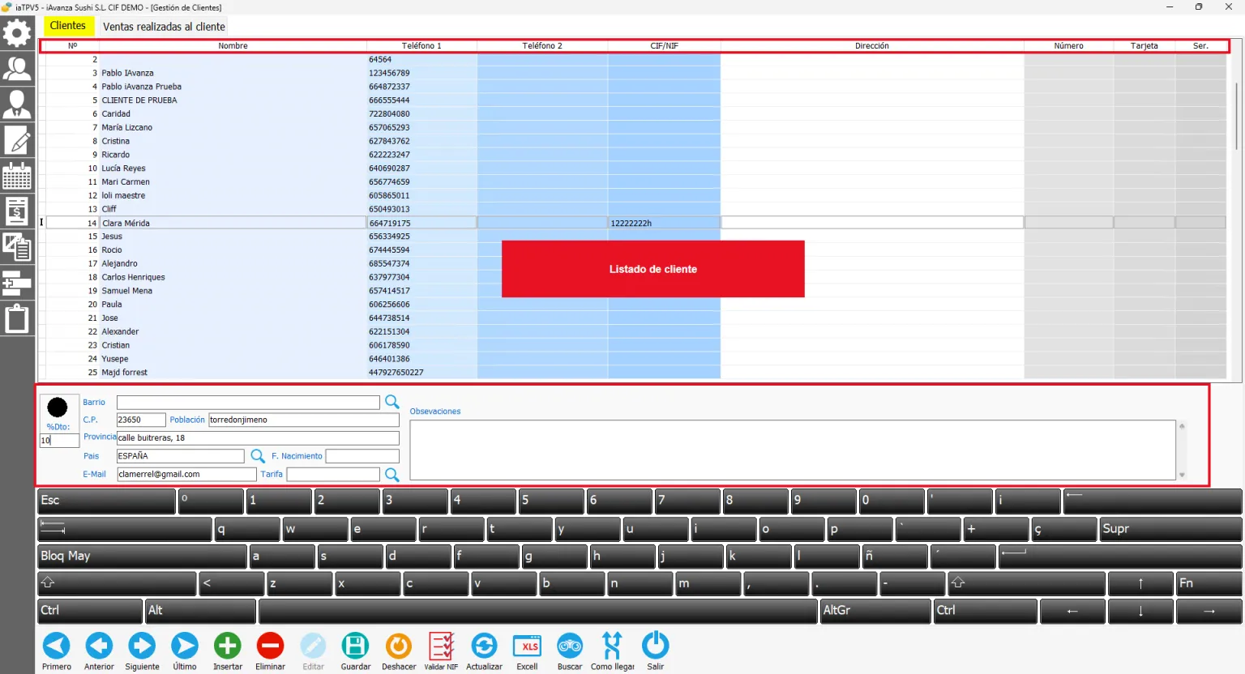
Task: Switch to the Clientes tab
Action: coord(67,26)
